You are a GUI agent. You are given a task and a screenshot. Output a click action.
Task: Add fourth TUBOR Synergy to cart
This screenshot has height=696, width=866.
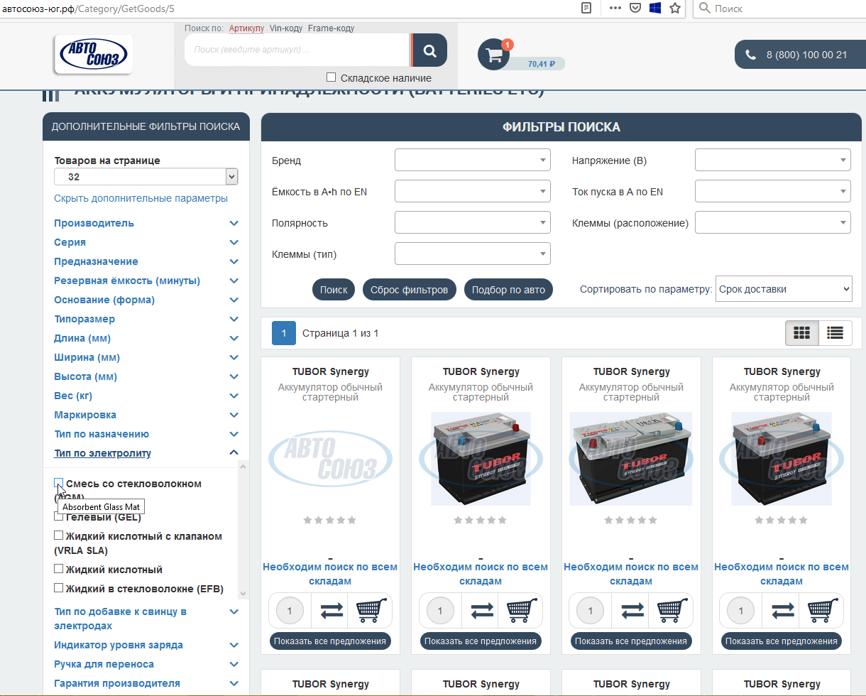823,610
